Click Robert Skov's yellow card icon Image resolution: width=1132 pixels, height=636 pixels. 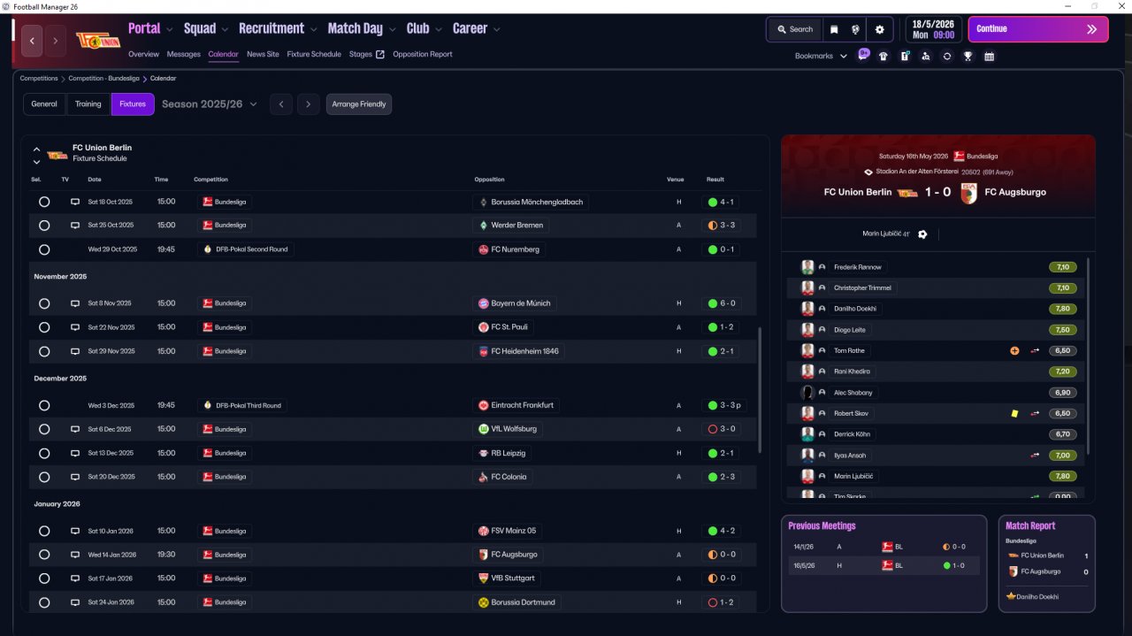pyautogui.click(x=1014, y=414)
